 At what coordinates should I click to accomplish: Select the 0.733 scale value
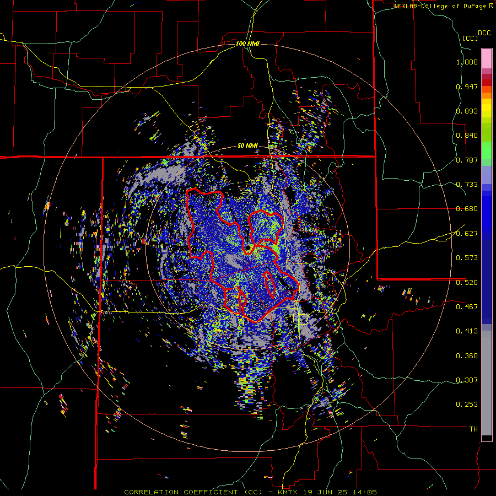point(467,185)
